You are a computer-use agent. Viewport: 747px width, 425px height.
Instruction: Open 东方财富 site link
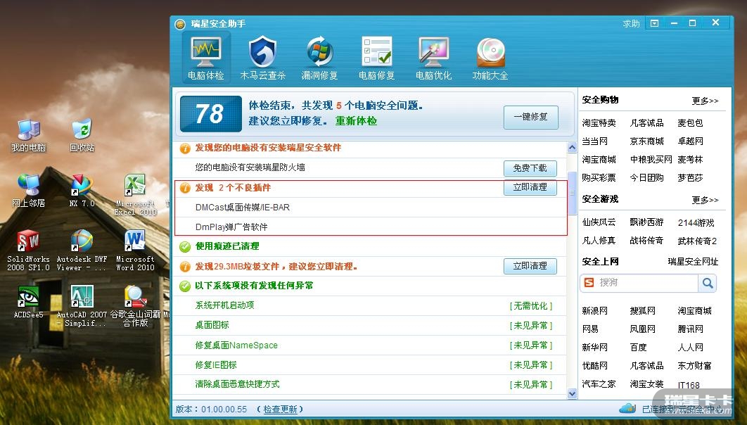pyautogui.click(x=694, y=365)
